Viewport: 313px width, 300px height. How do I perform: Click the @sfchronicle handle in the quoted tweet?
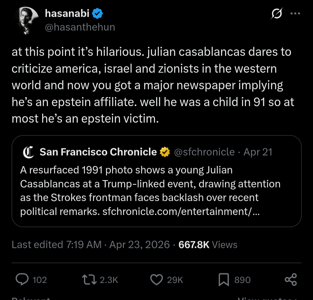pos(204,152)
